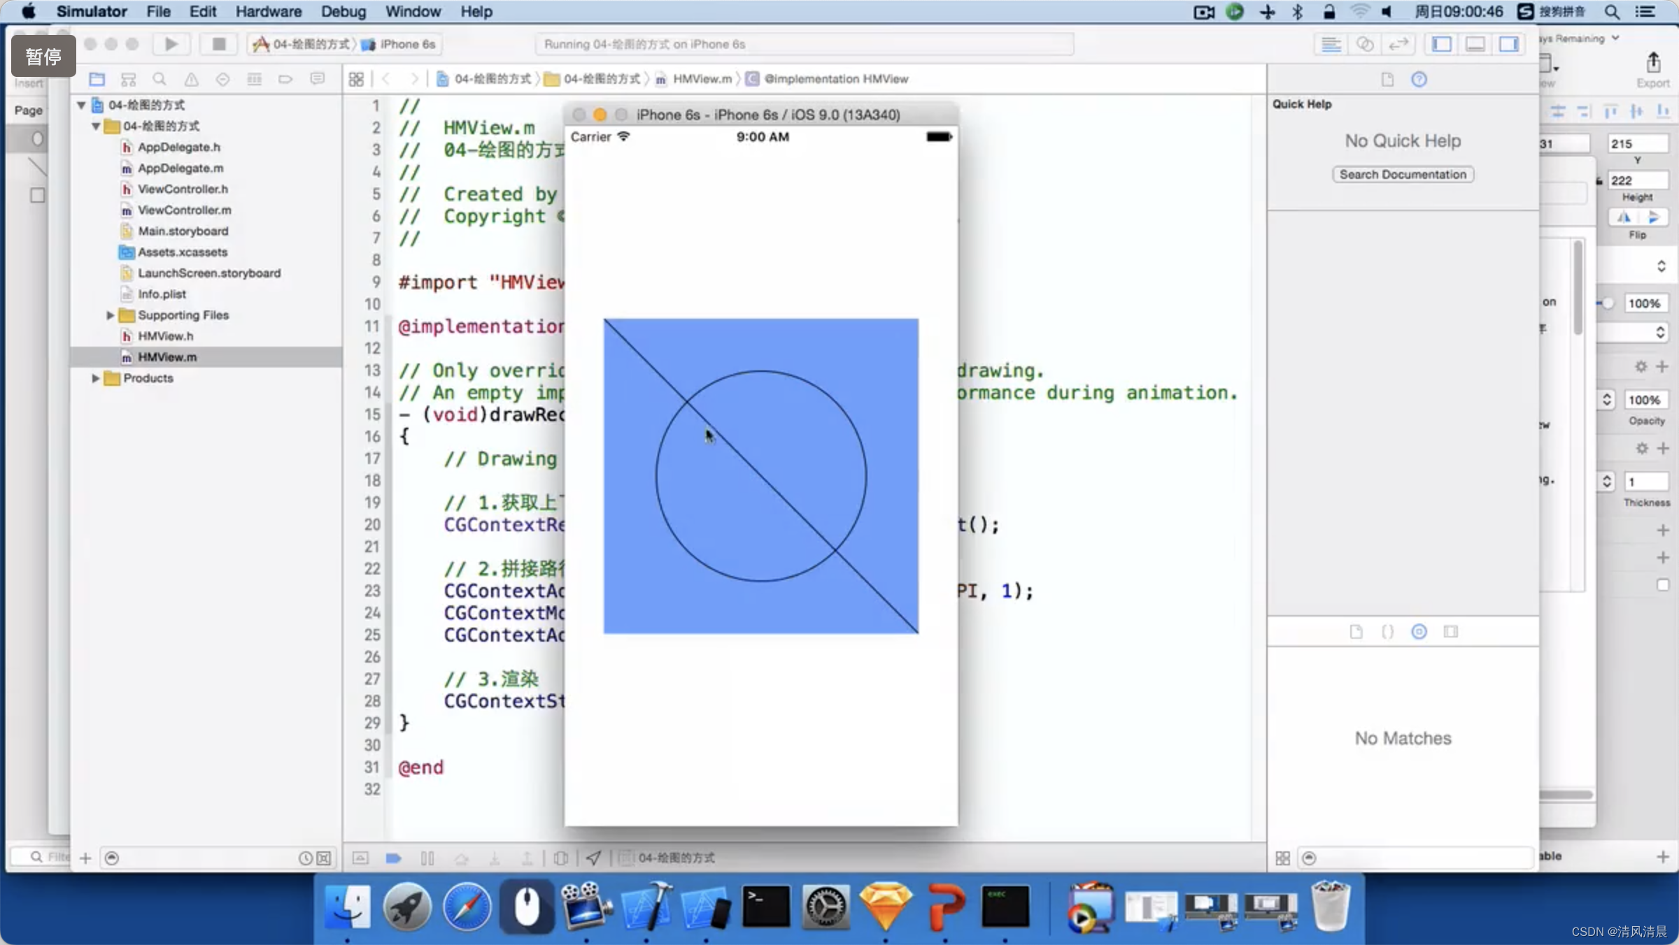The height and width of the screenshot is (945, 1679).
Task: Click the Debug view hierarchy icon
Action: point(560,858)
